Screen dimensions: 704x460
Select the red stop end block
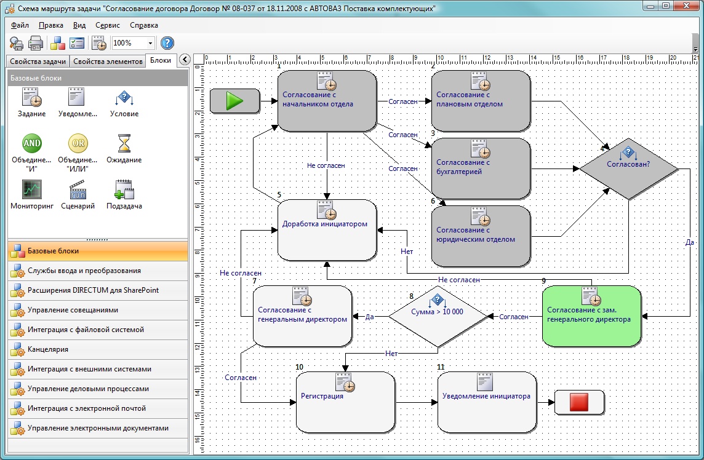coord(579,402)
